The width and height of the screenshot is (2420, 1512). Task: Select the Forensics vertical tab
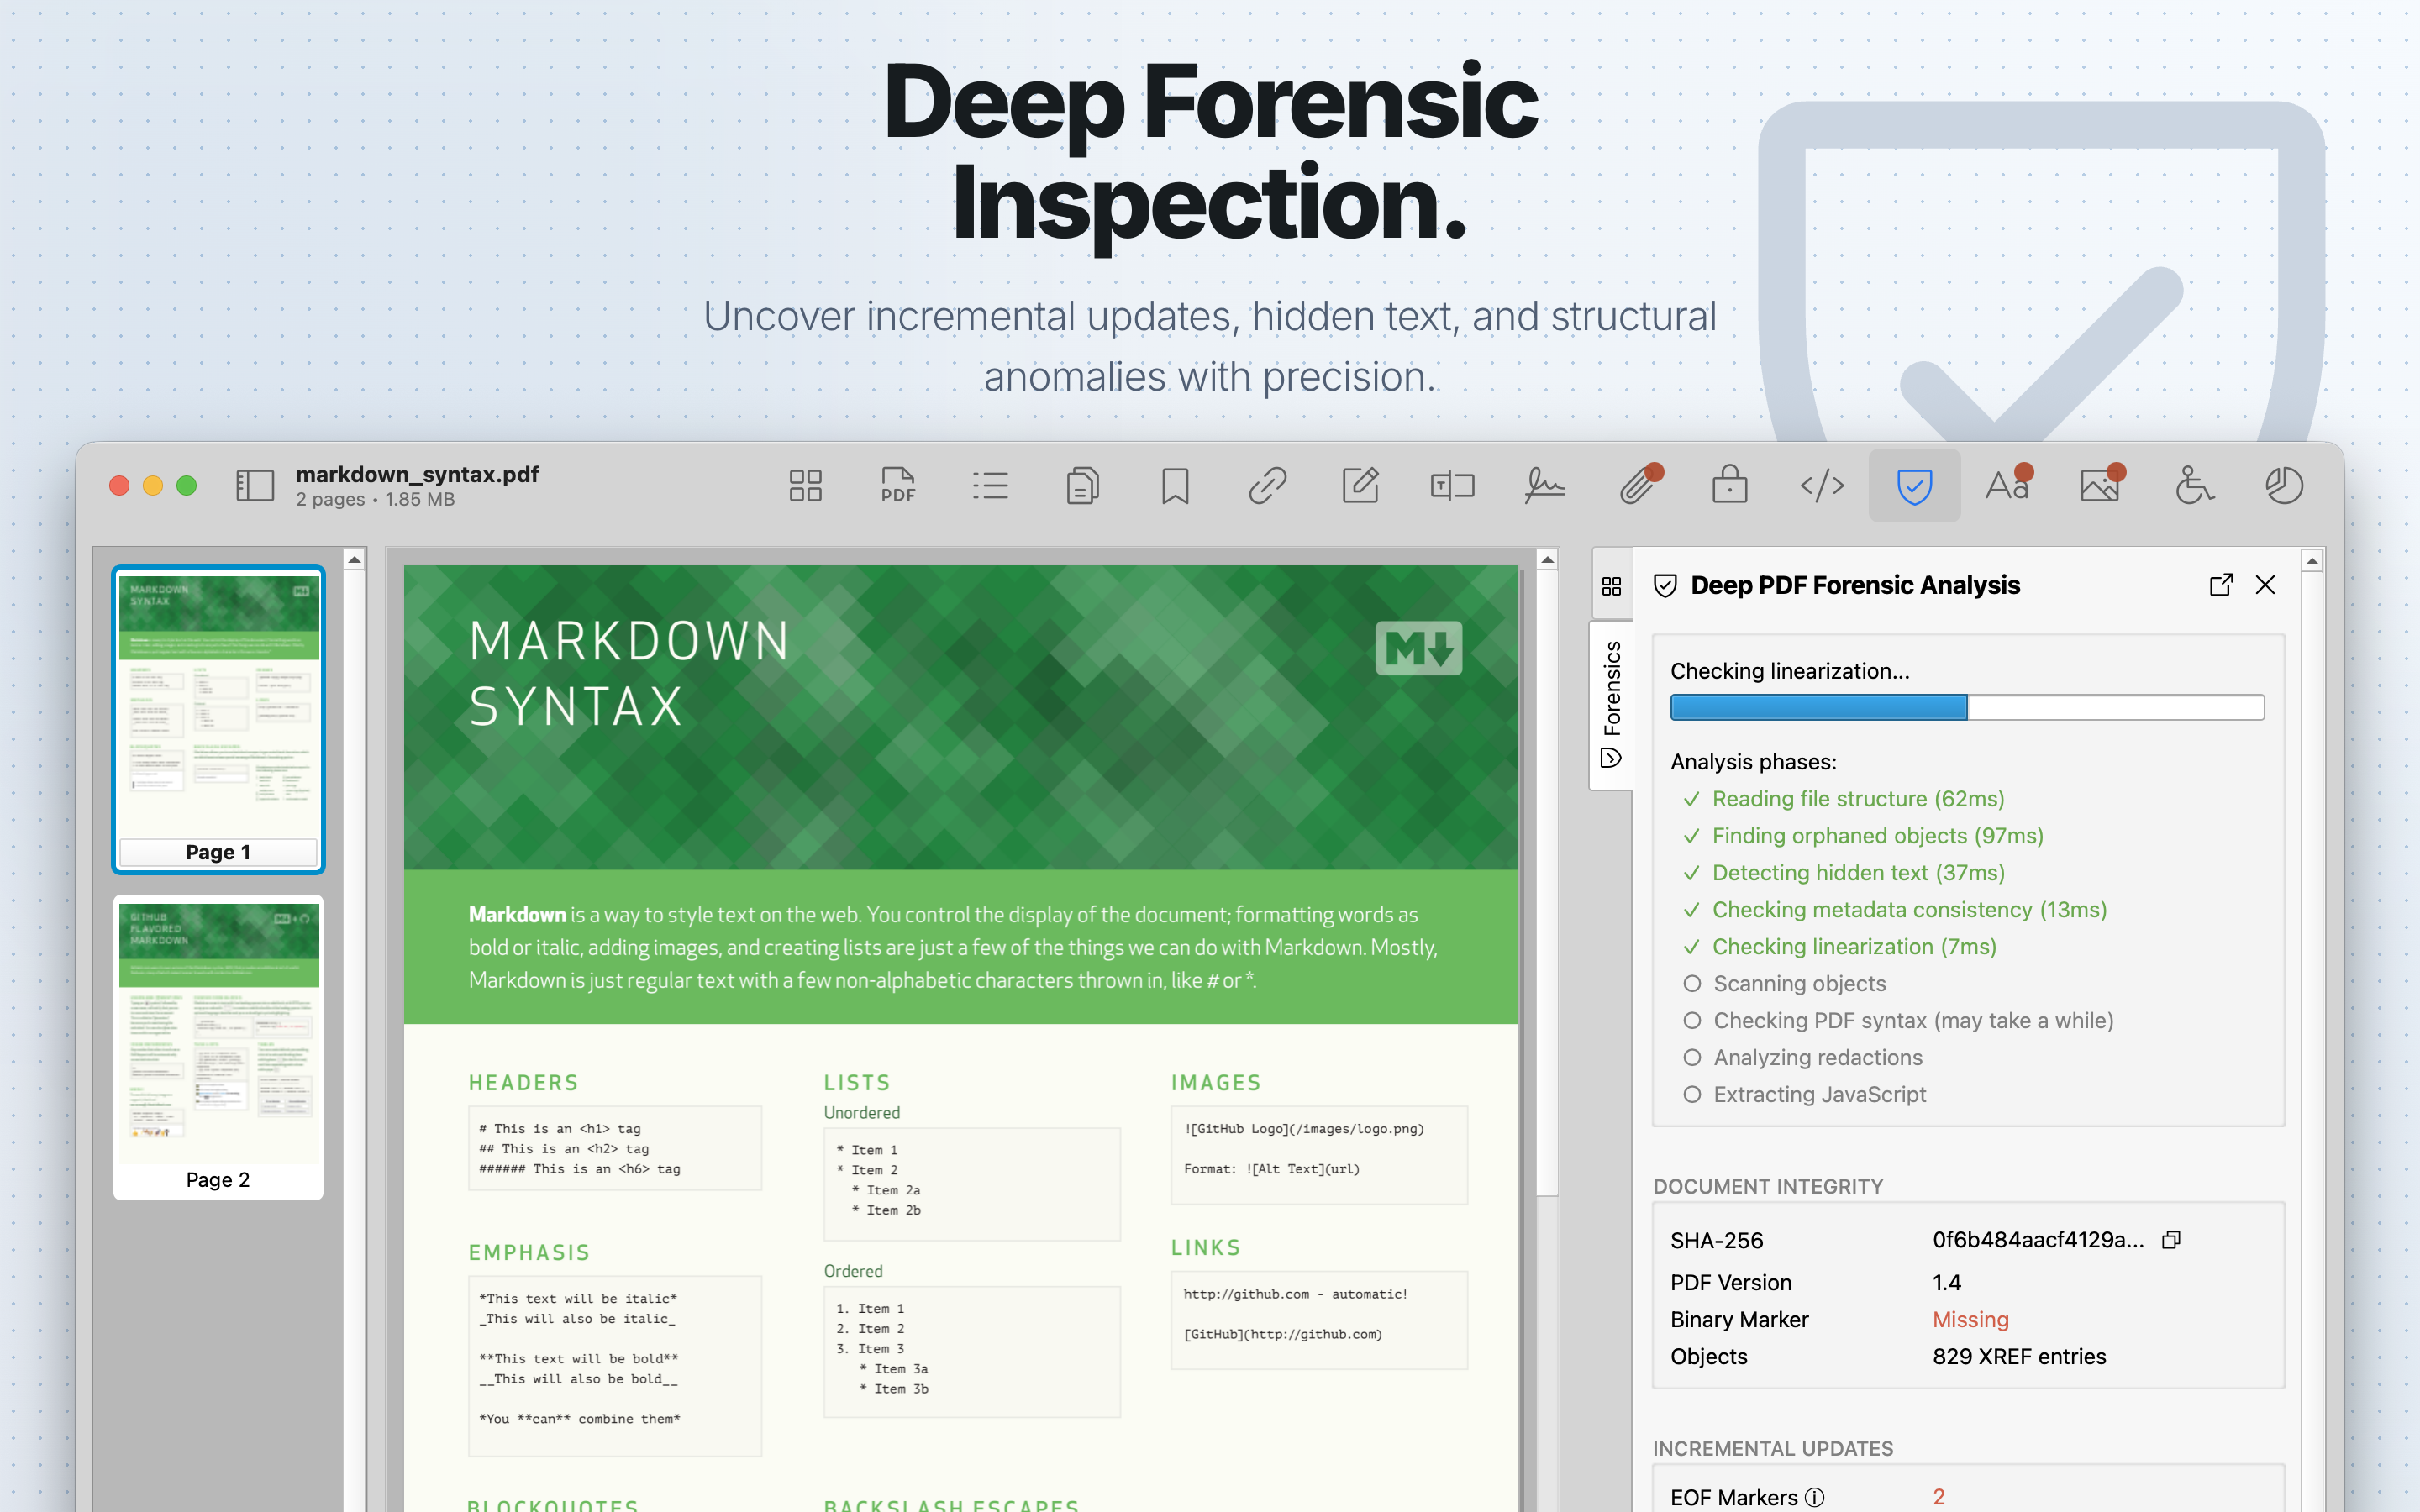pyautogui.click(x=1611, y=705)
